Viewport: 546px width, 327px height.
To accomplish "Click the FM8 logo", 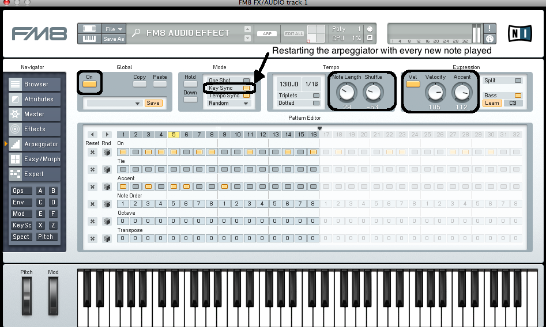I will (39, 34).
